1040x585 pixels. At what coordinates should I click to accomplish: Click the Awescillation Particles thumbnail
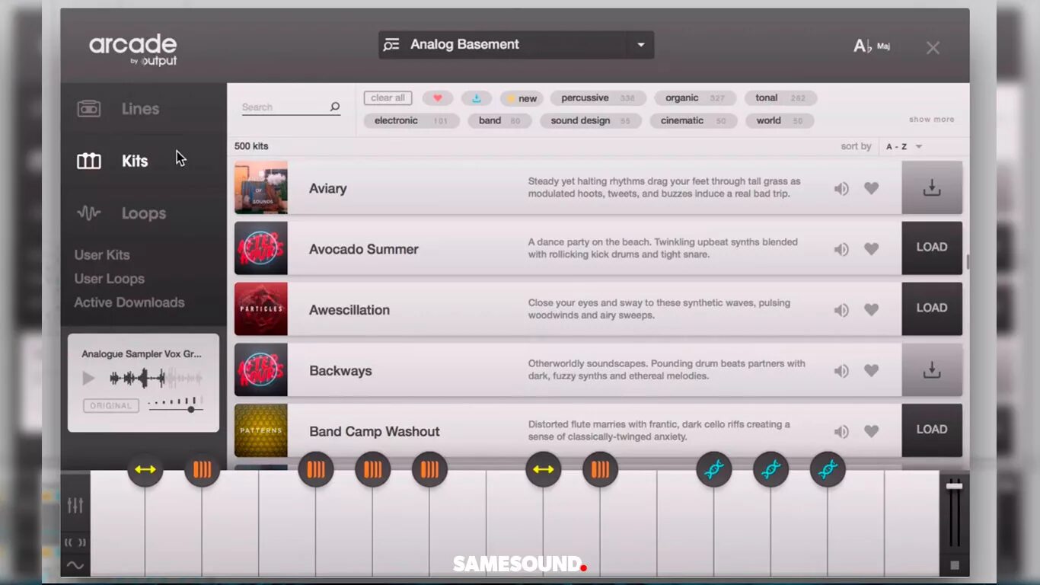(261, 308)
